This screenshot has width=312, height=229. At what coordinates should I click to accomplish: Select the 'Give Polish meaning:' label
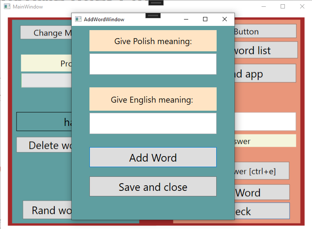click(x=153, y=41)
